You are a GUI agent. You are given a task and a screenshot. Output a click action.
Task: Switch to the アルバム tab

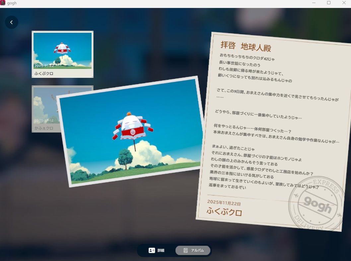coord(193,250)
